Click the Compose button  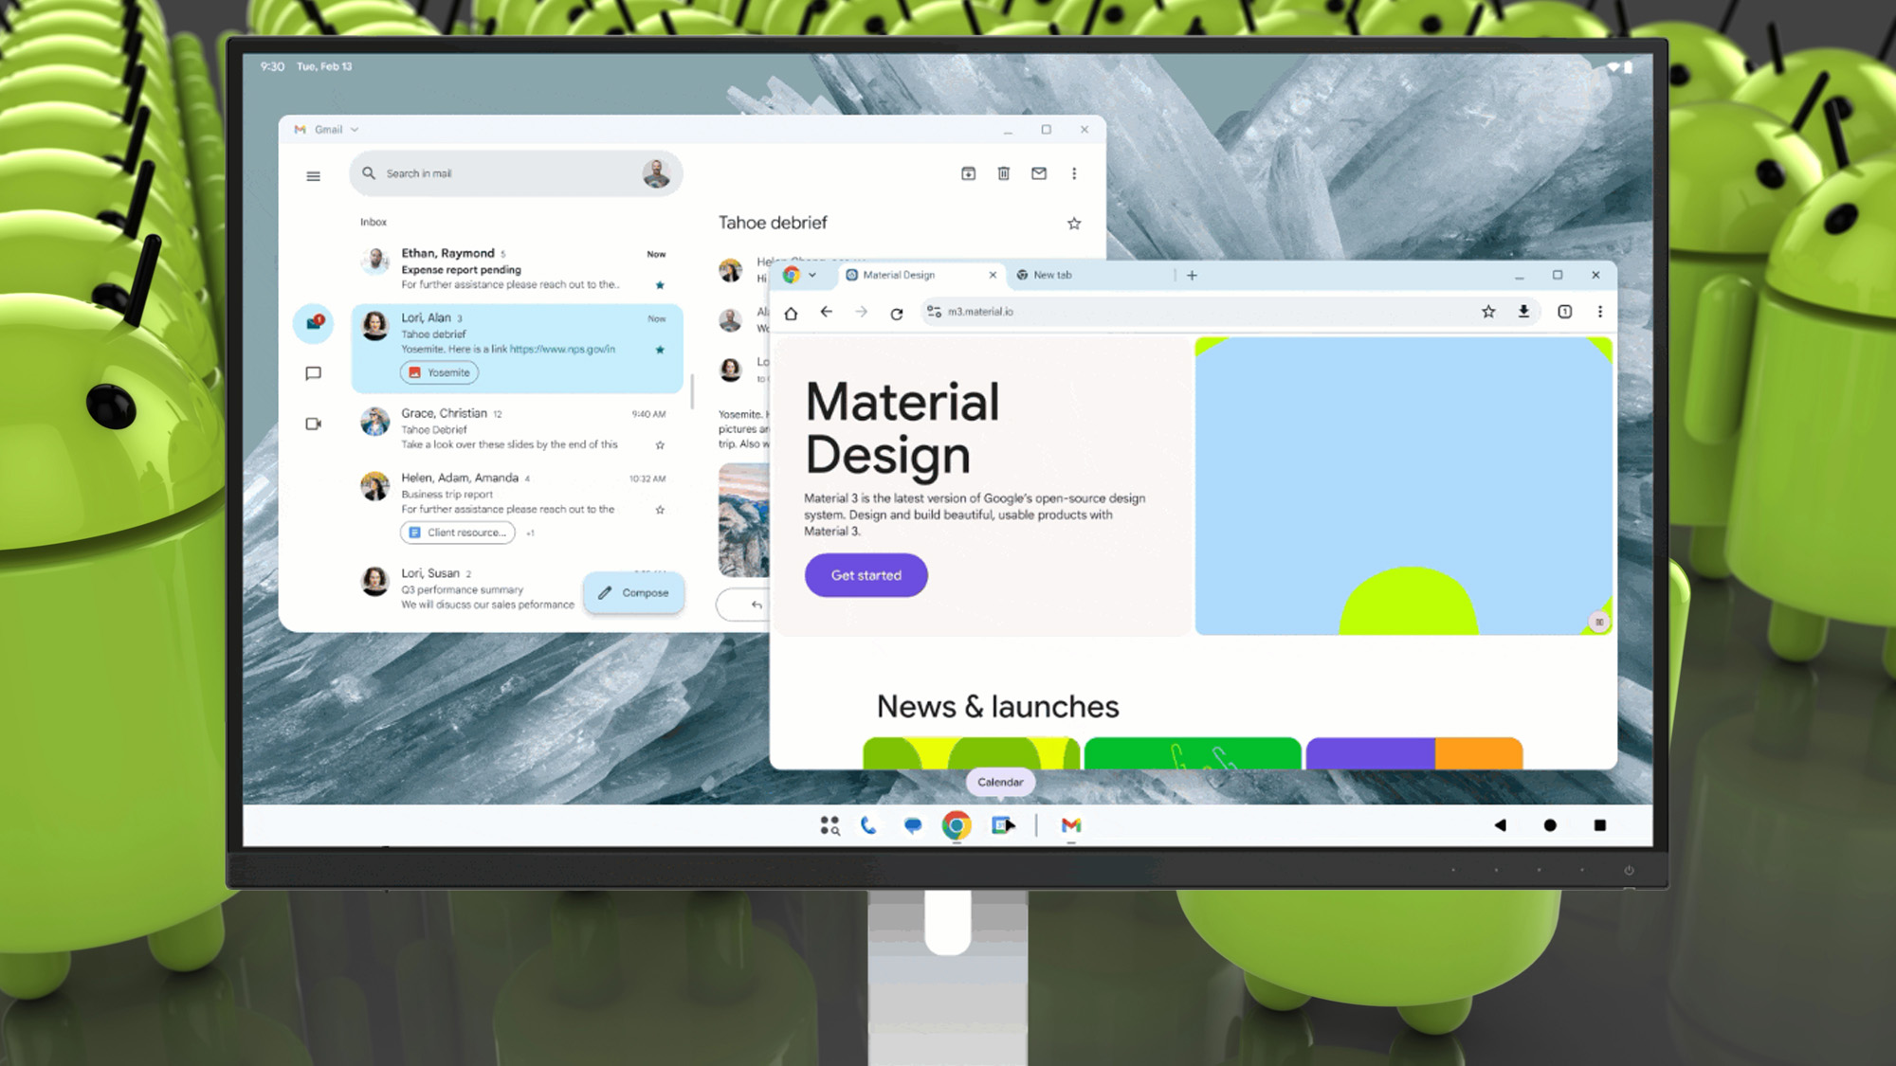coord(633,593)
